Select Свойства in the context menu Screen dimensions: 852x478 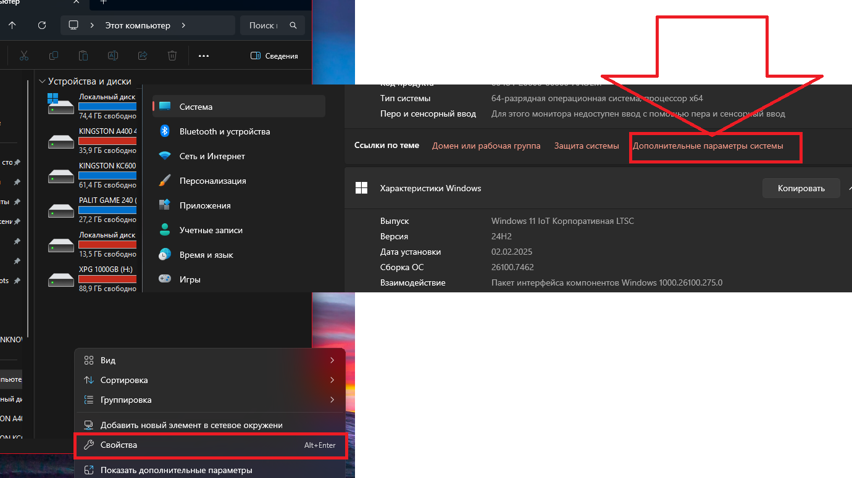[x=210, y=445]
